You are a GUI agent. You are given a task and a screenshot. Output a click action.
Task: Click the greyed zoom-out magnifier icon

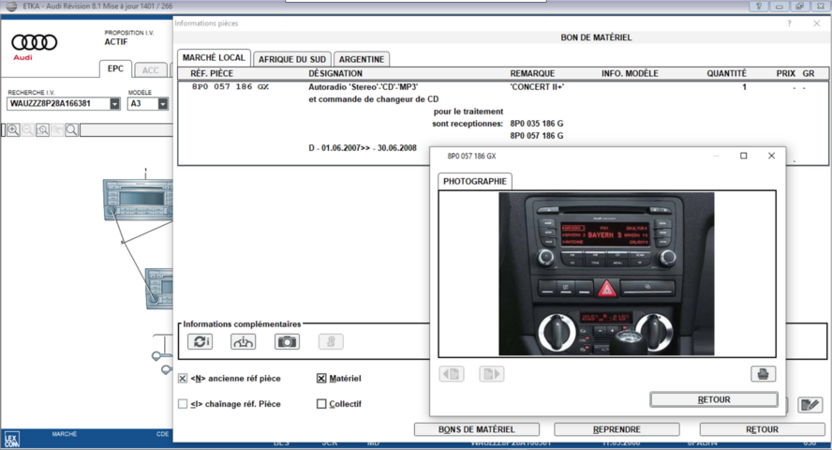pos(28,129)
